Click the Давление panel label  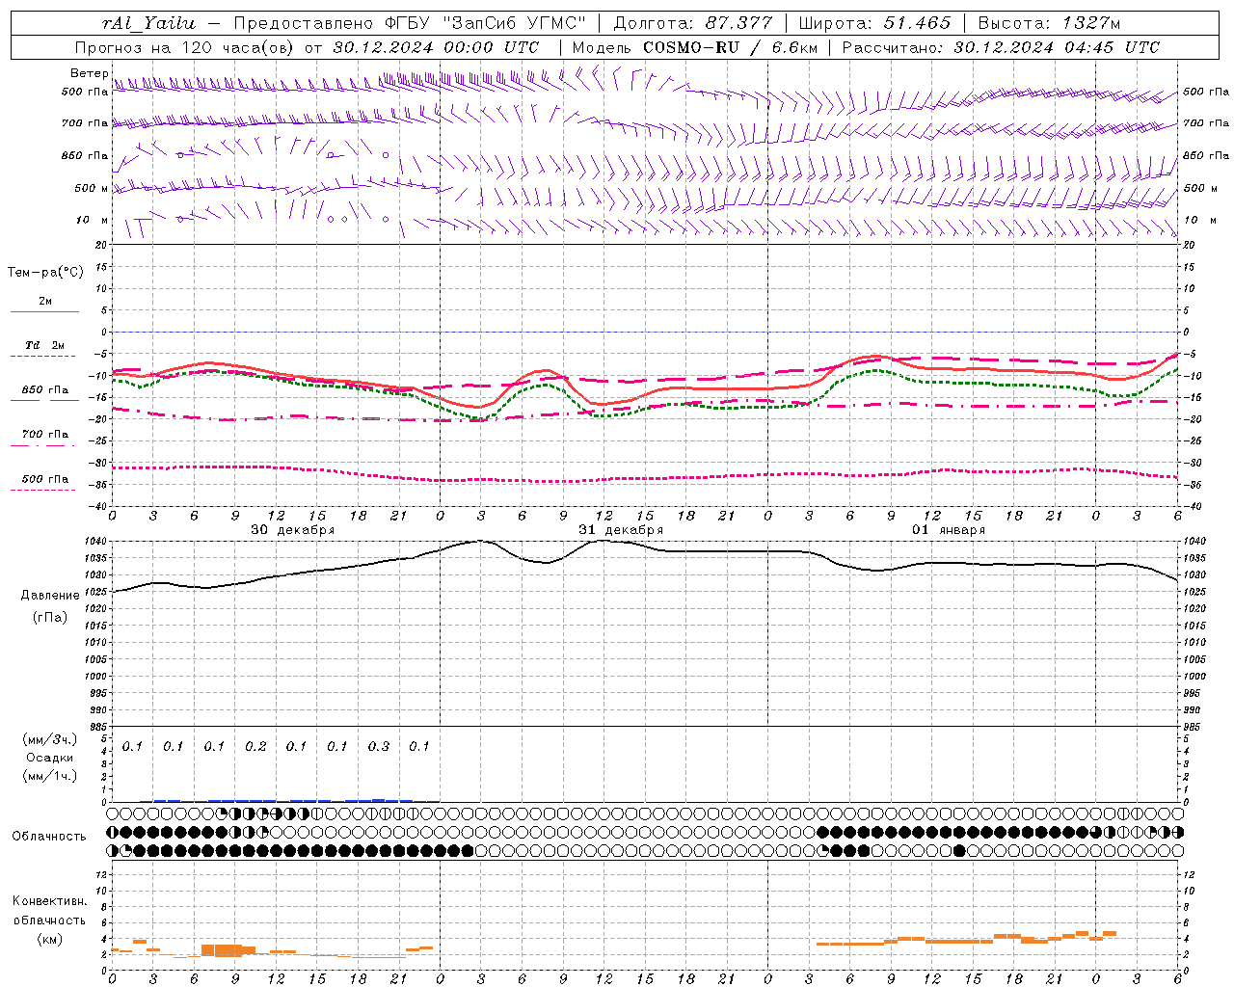click(x=50, y=596)
